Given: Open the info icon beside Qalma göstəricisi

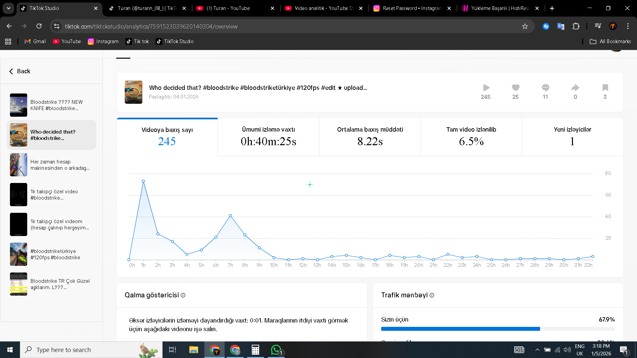Looking at the screenshot, I should [183, 295].
